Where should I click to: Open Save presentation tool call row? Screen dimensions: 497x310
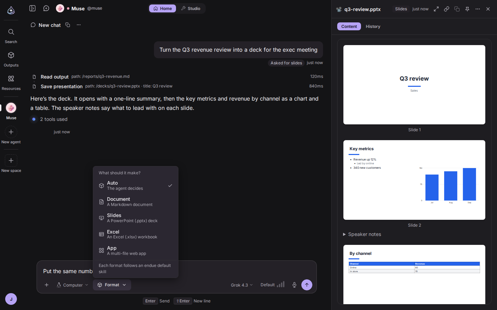click(x=177, y=86)
